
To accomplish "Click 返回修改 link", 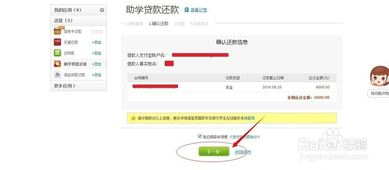I will [x=243, y=152].
